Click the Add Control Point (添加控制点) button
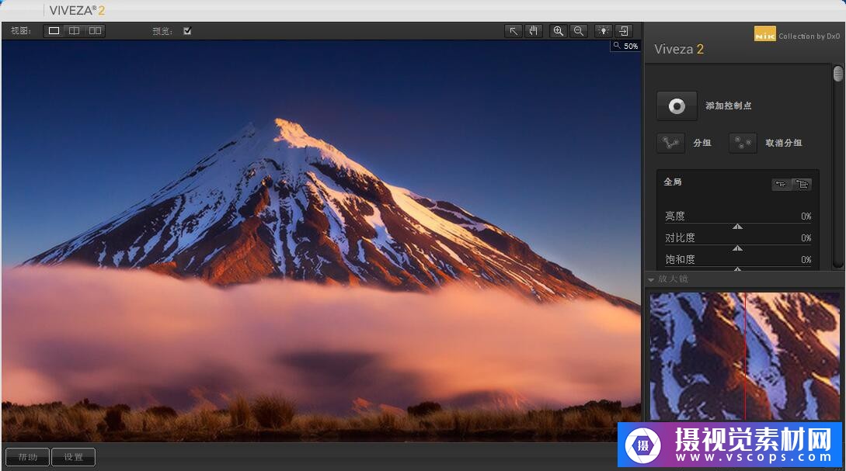 click(677, 106)
